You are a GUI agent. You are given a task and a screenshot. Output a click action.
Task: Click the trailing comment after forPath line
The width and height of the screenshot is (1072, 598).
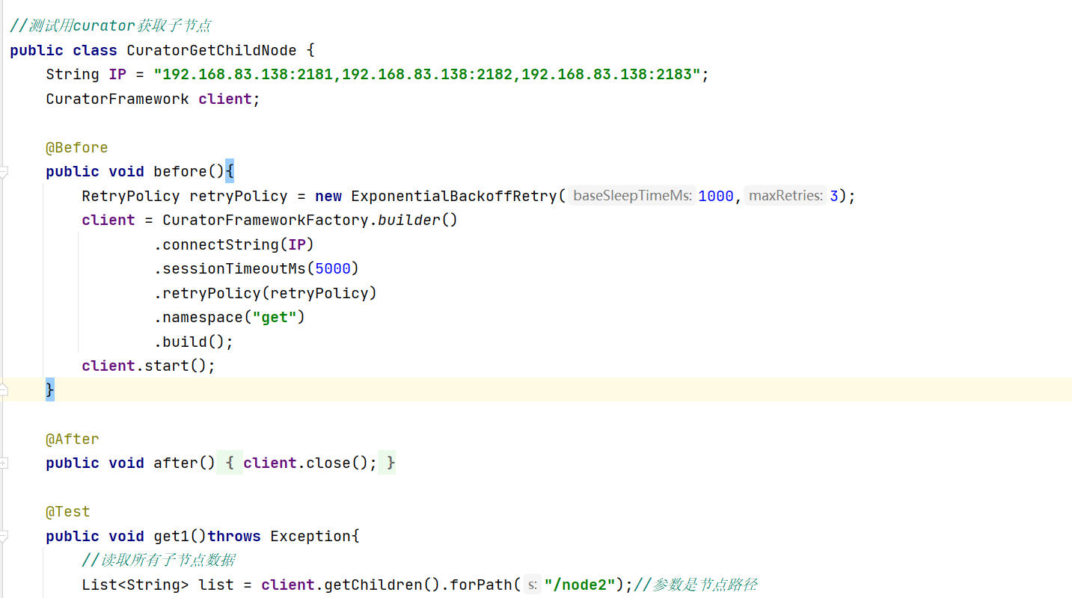(695, 585)
